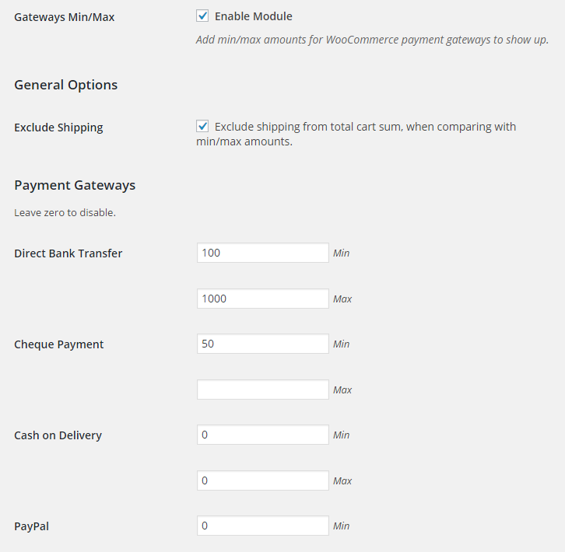565x552 pixels.
Task: Select Cheque Payment Min field showing 50
Action: (263, 344)
